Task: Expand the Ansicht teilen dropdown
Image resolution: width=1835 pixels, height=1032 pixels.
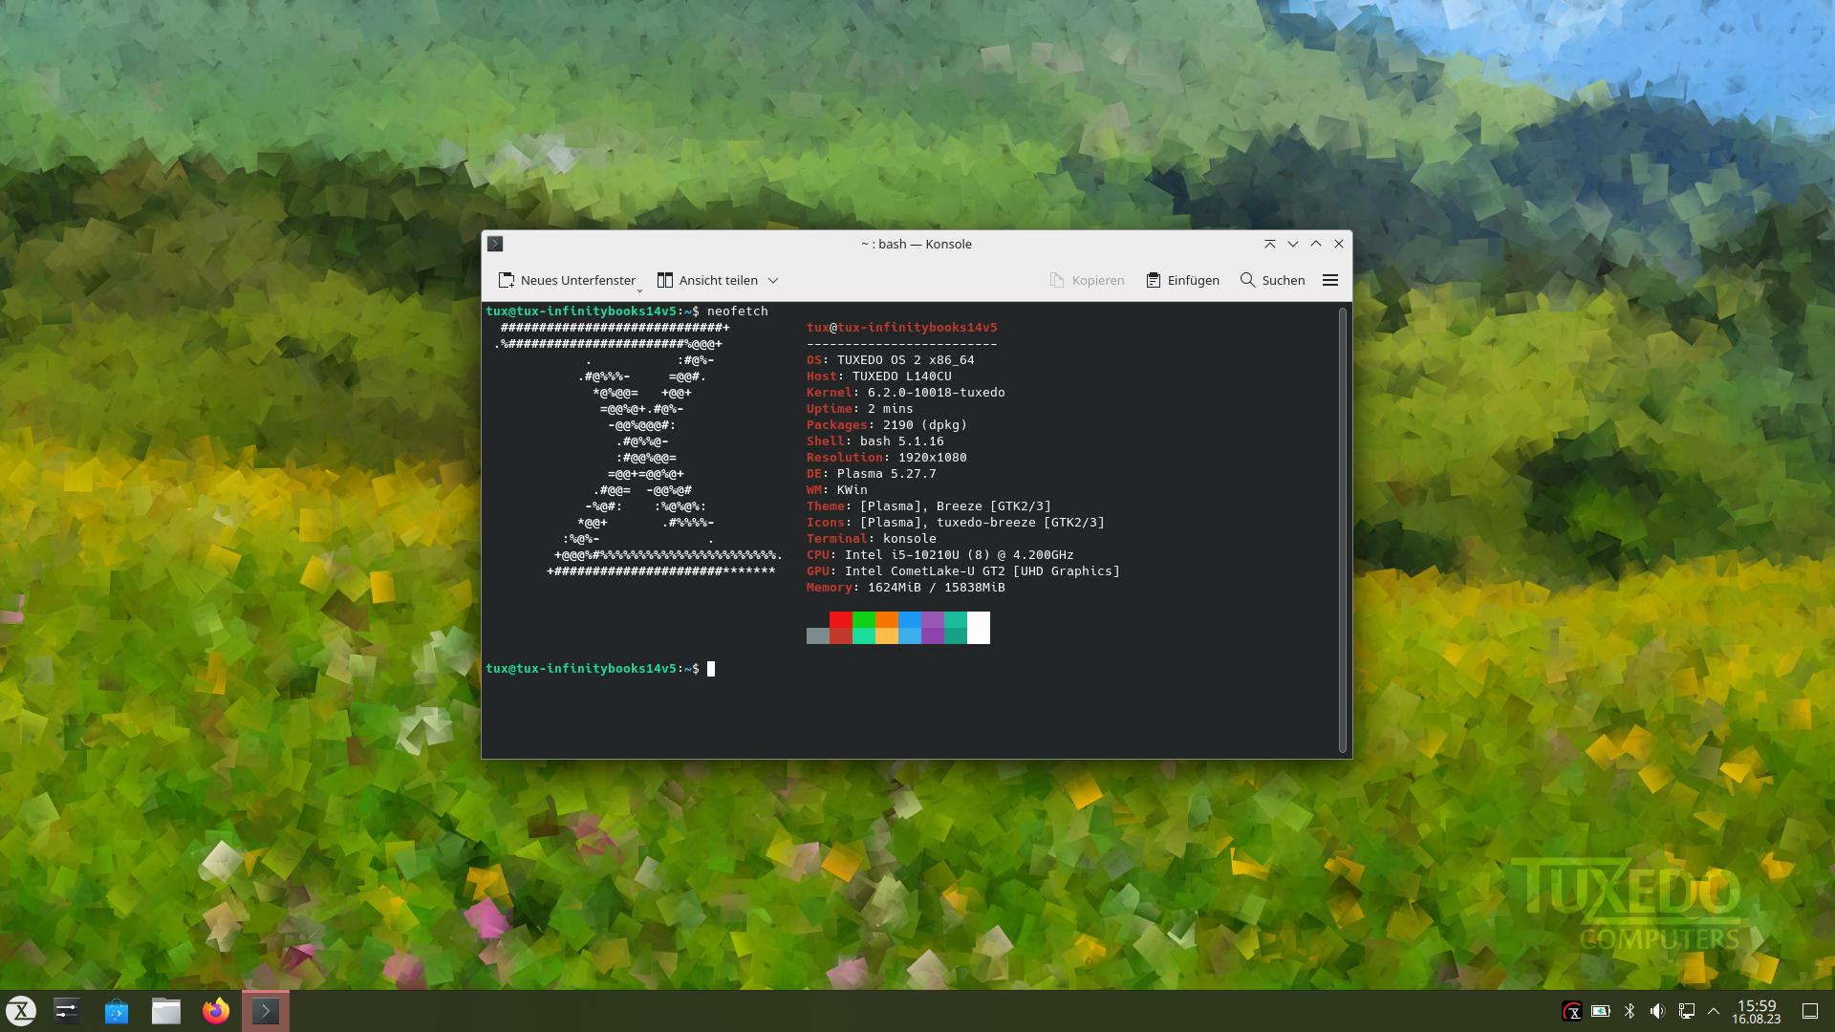Action: (772, 280)
